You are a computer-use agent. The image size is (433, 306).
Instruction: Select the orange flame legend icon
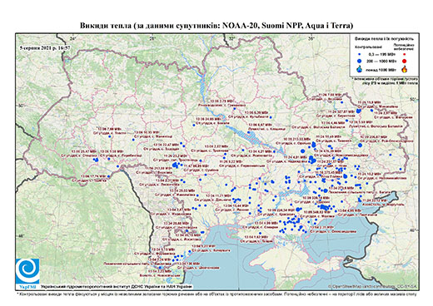405,69
